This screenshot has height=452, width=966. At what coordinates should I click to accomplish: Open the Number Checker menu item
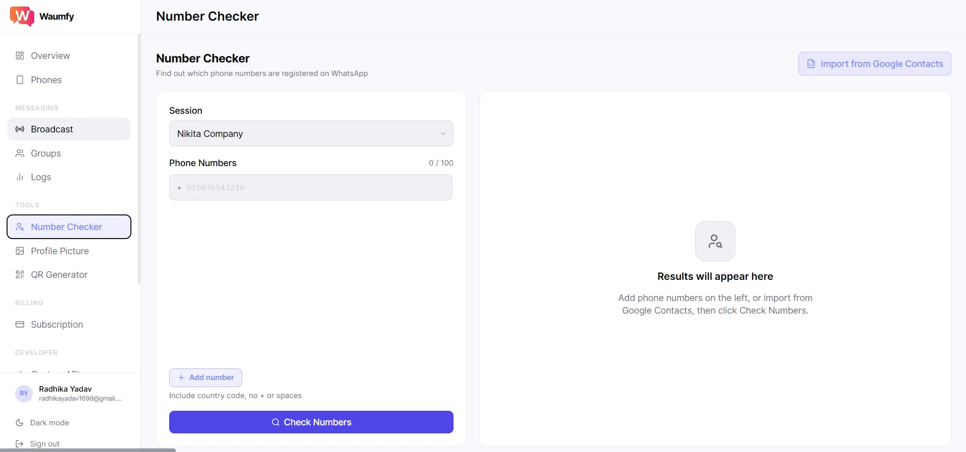pos(69,227)
